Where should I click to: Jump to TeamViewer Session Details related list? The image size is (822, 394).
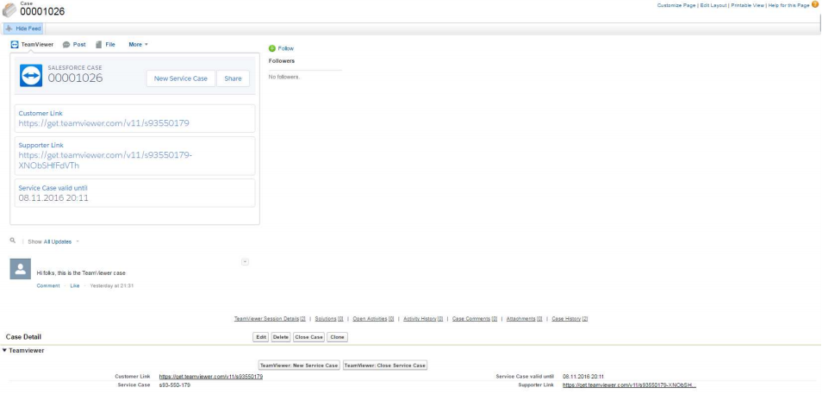click(270, 318)
